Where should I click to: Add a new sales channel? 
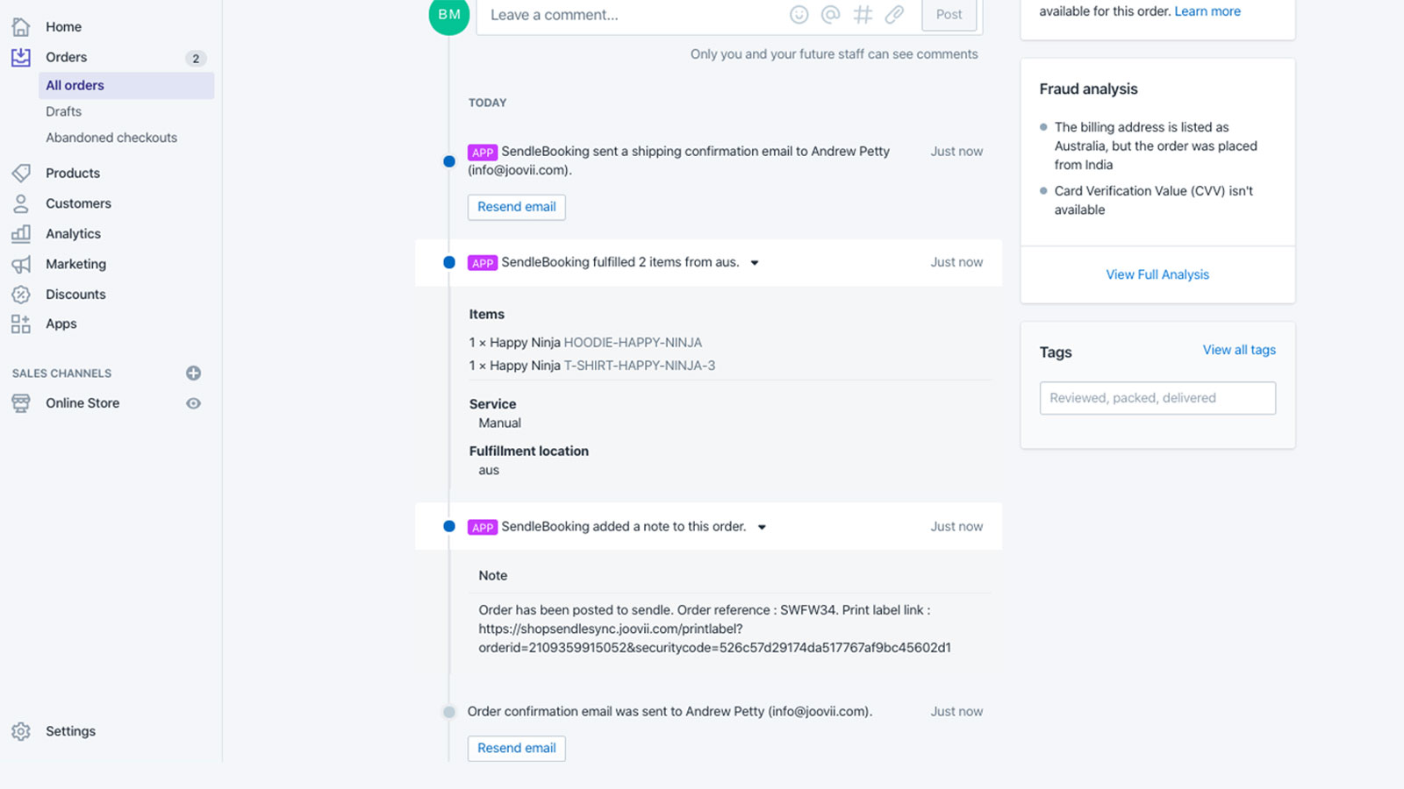coord(194,373)
